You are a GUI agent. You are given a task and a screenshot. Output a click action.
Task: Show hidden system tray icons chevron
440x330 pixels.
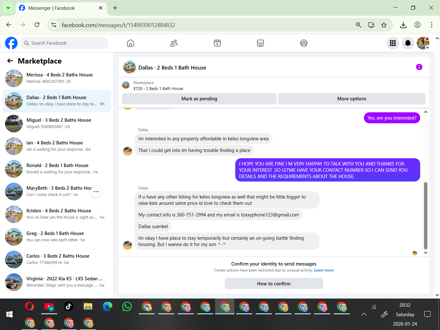(364, 314)
